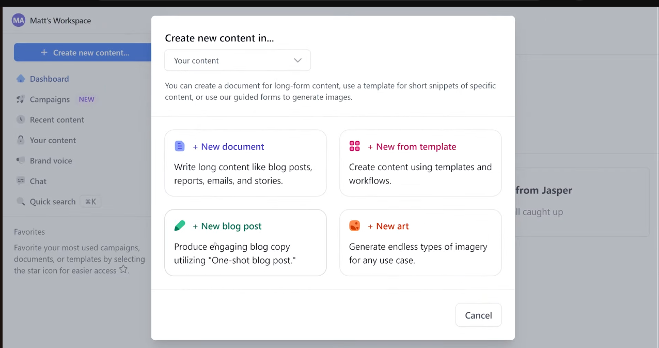The width and height of the screenshot is (659, 348).
Task: Select the Dashboard home icon
Action: (x=20, y=79)
